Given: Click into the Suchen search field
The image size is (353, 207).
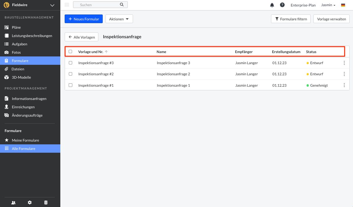Looking at the screenshot, I should [97, 5].
